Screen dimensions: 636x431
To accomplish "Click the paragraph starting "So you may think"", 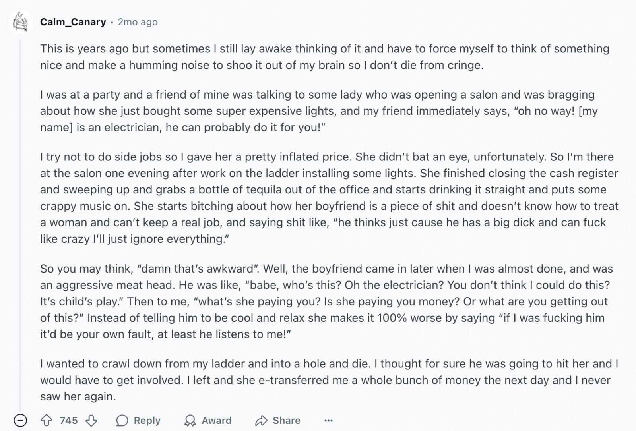I will (326, 302).
